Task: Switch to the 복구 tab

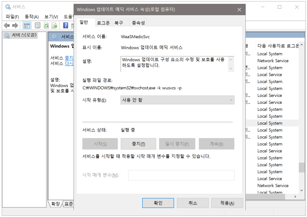Action: (x=119, y=23)
